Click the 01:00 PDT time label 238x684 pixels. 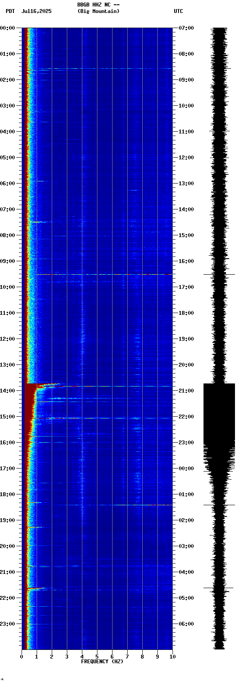tap(7, 54)
